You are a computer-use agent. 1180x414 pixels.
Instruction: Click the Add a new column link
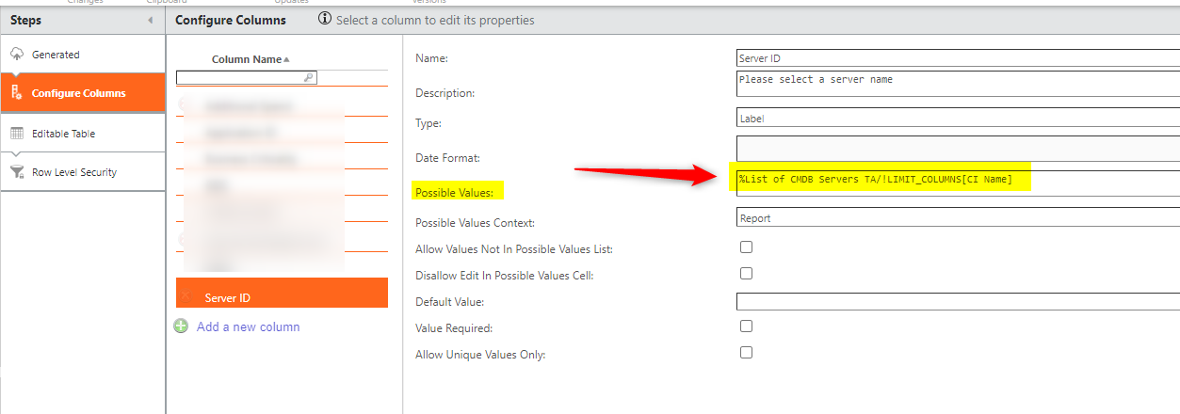tap(248, 326)
